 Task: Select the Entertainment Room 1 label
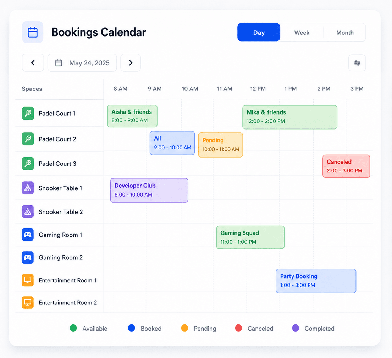(x=67, y=281)
